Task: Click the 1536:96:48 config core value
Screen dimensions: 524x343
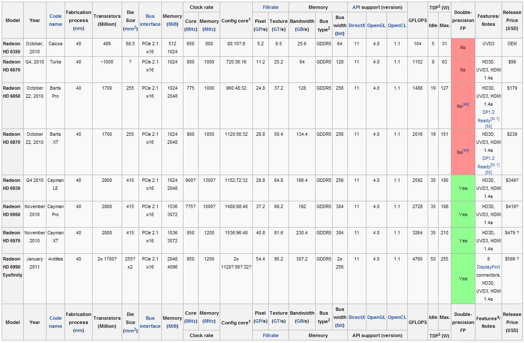Action: point(236,233)
